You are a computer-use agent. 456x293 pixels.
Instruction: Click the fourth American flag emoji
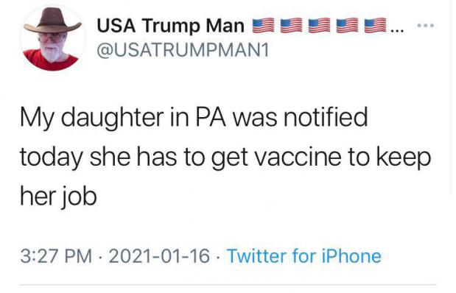(348, 26)
